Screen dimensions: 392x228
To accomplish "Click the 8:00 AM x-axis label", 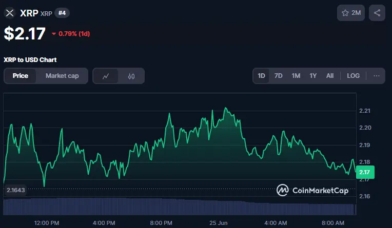I will pos(333,223).
